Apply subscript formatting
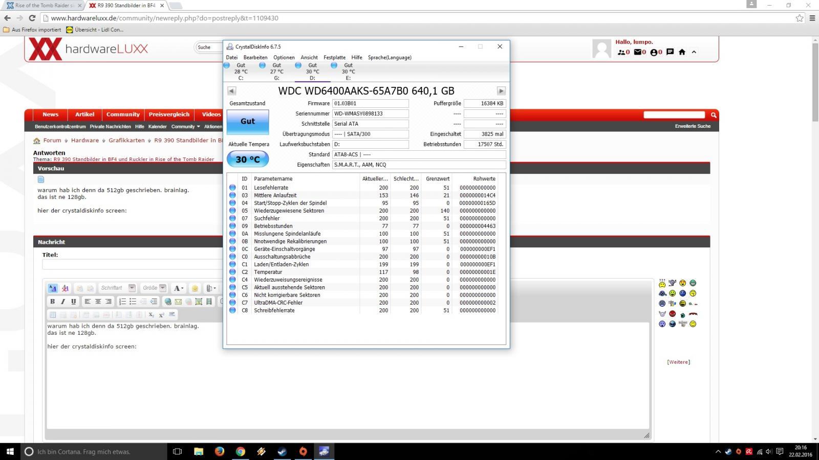 pos(151,315)
